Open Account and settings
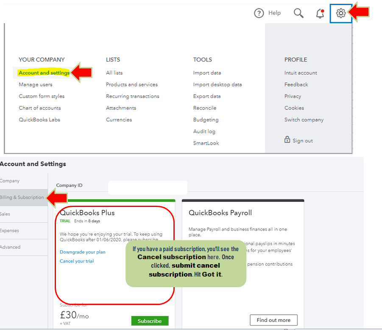This screenshot has width=382, height=330. pyautogui.click(x=44, y=73)
